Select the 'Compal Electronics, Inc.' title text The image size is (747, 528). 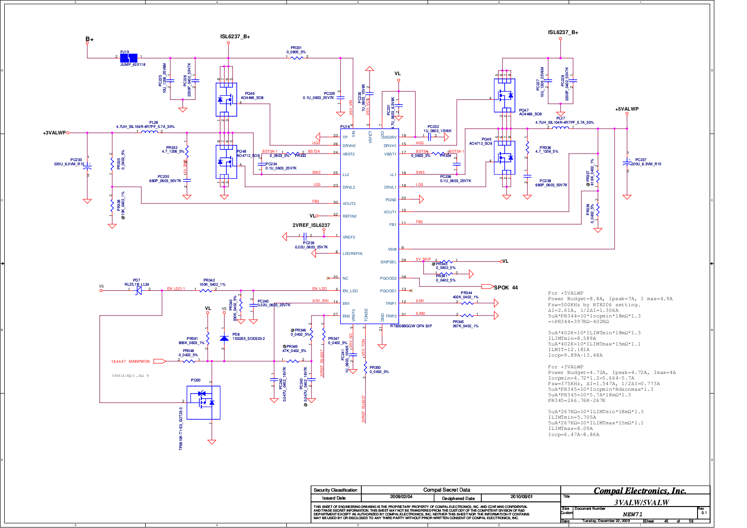[x=640, y=491]
